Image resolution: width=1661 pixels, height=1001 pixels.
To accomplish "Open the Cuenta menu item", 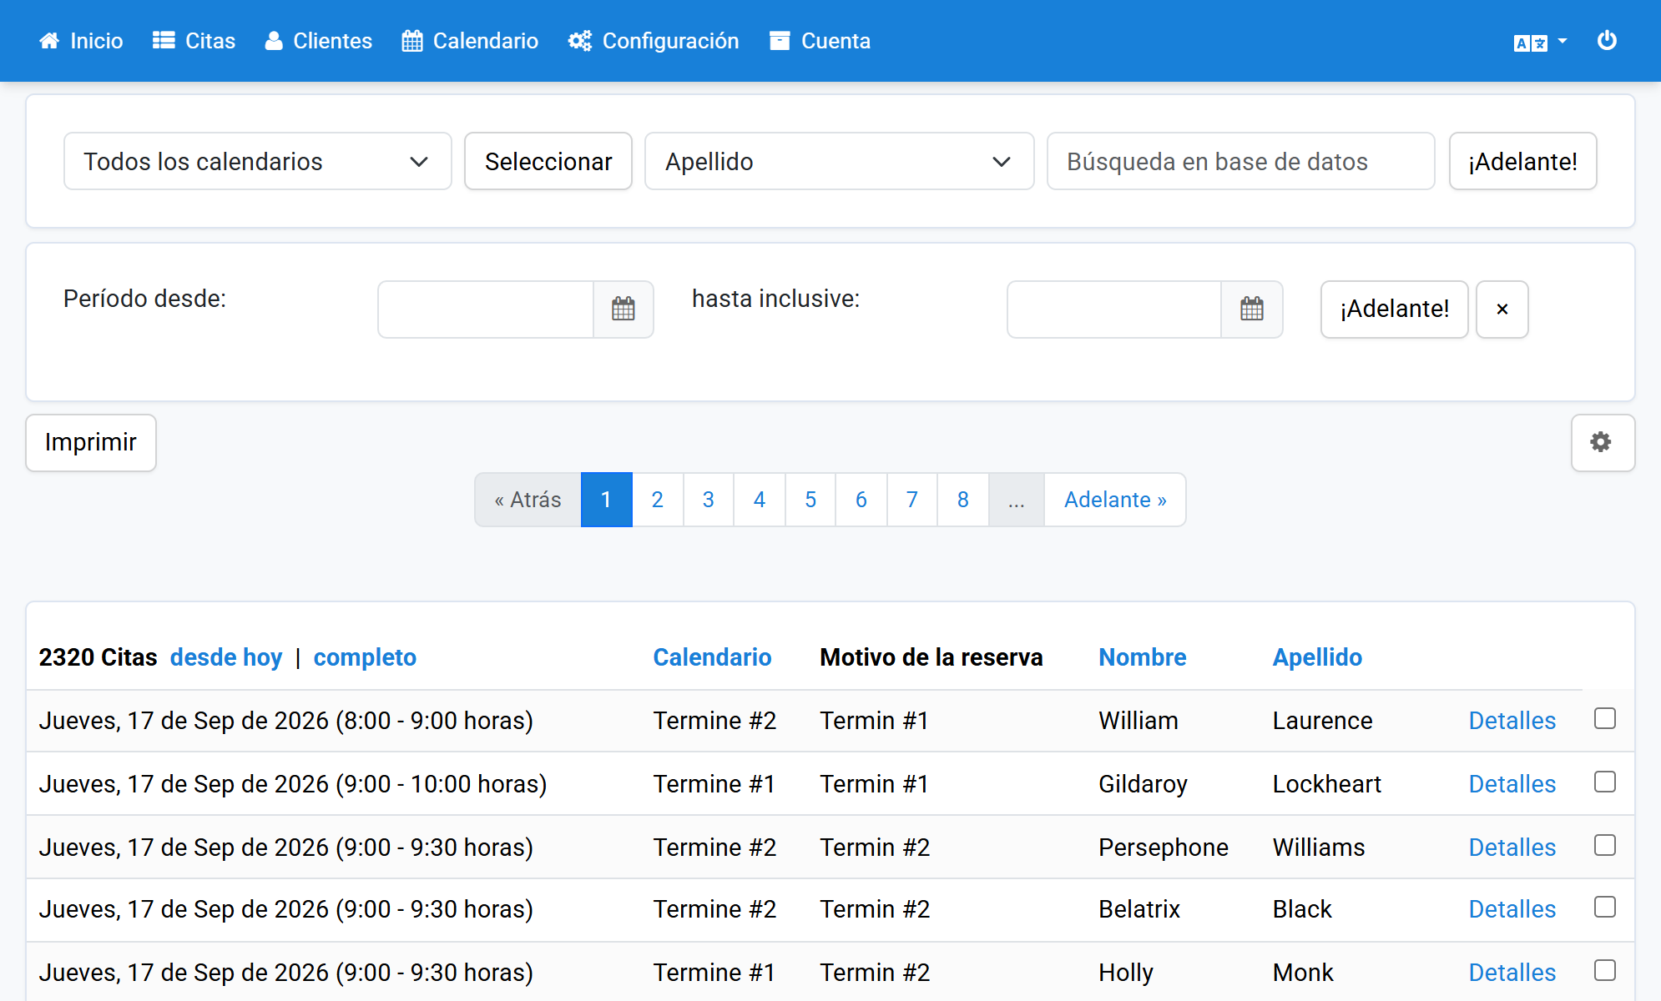I will point(820,41).
